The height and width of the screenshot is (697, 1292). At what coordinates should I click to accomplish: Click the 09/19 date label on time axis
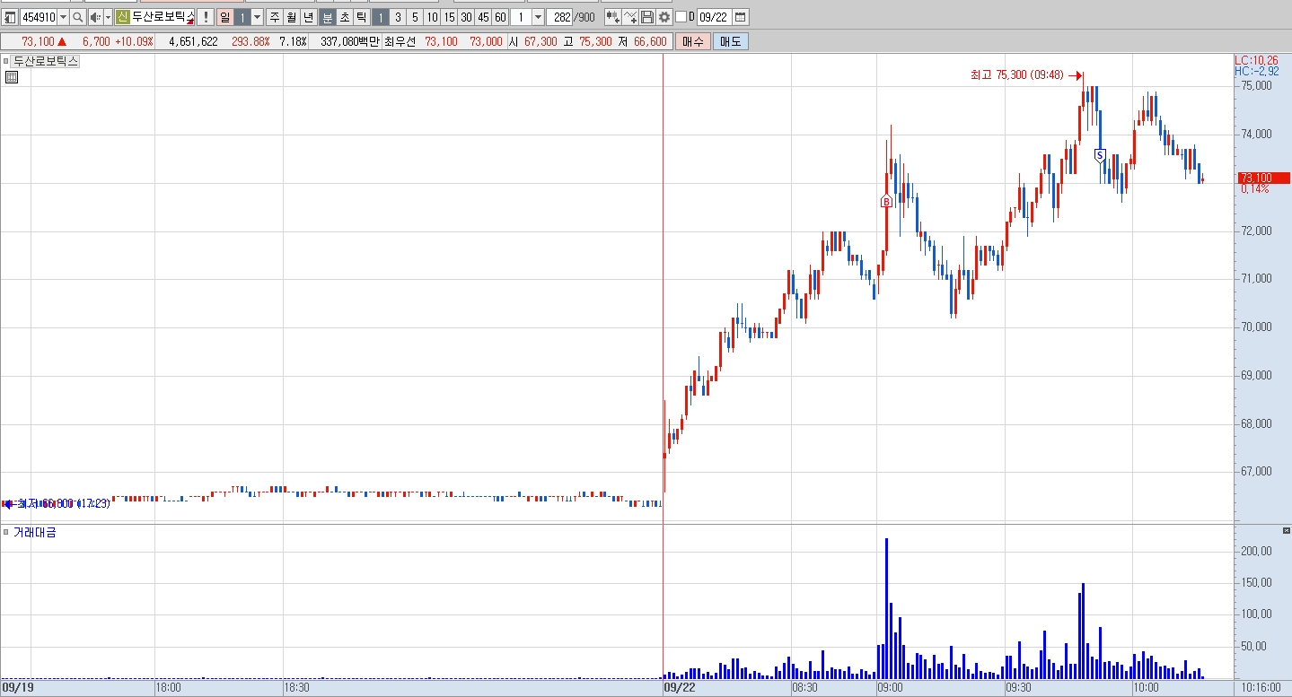18,688
